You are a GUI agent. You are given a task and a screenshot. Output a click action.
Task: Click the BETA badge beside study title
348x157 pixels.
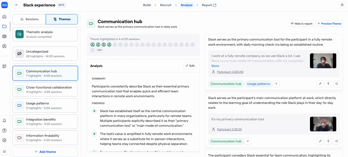(61, 5)
